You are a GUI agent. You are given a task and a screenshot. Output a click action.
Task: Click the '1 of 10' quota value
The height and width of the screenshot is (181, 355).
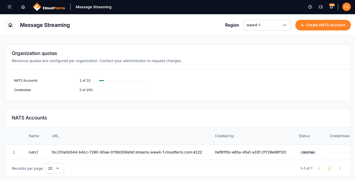coord(85,80)
